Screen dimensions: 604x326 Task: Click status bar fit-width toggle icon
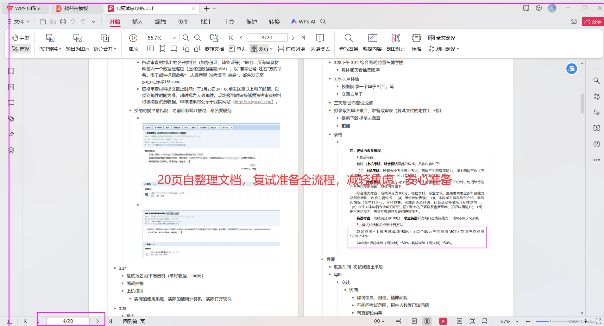(x=485, y=321)
